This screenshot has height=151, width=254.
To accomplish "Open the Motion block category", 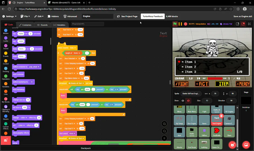I will 6,31.
